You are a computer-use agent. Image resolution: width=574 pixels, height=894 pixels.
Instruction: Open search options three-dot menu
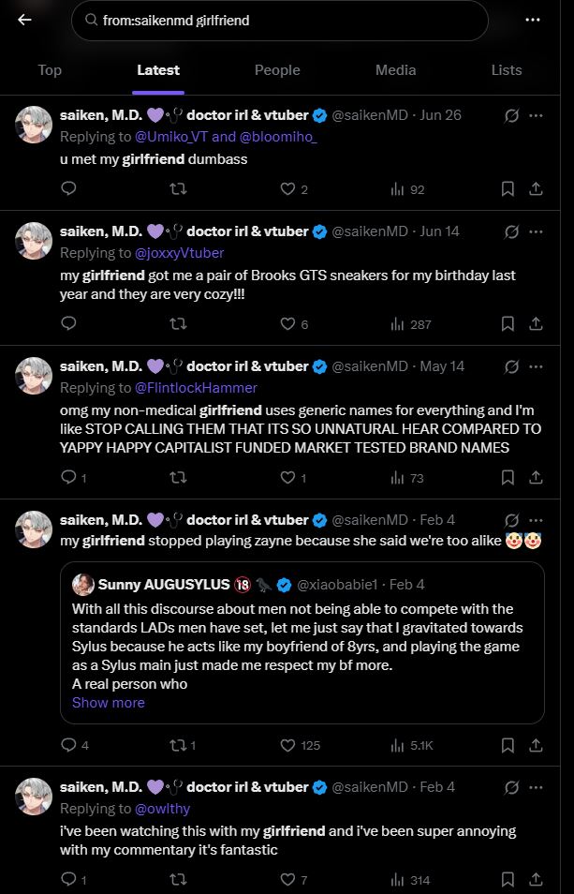pos(533,20)
